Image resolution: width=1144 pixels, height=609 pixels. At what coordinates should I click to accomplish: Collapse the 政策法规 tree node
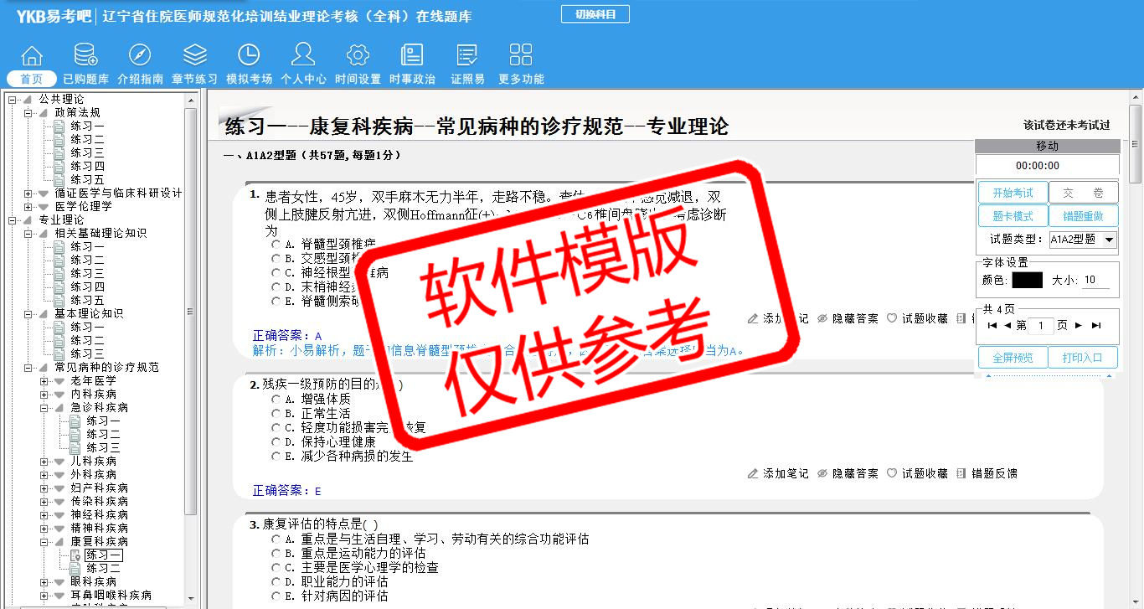28,113
